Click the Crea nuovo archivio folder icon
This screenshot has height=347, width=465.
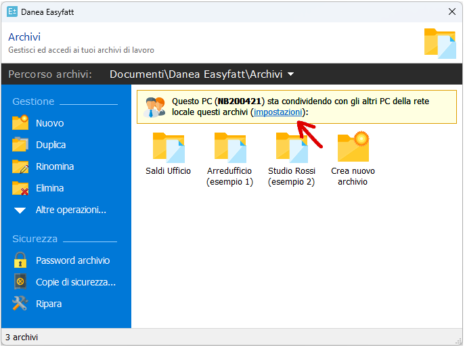[353, 147]
